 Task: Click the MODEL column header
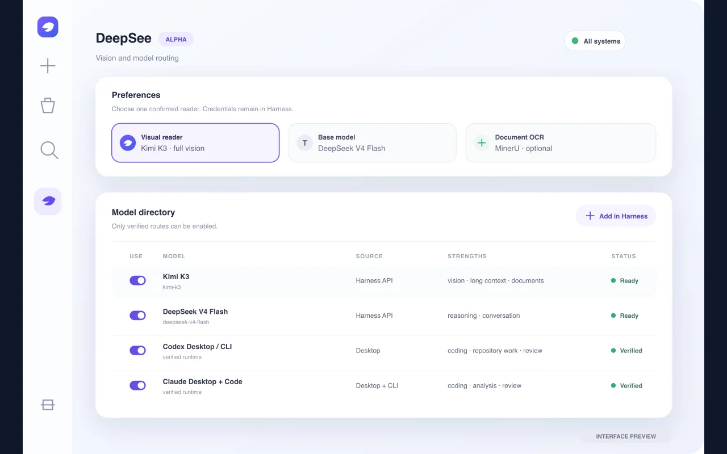174,257
